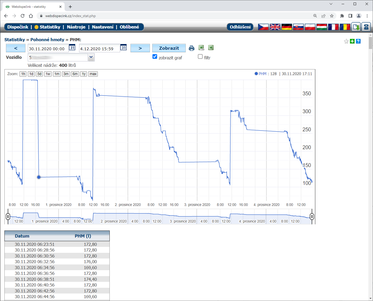This screenshot has width=373, height=301.
Task: Click the Odhlášení logout button
Action: [240, 27]
